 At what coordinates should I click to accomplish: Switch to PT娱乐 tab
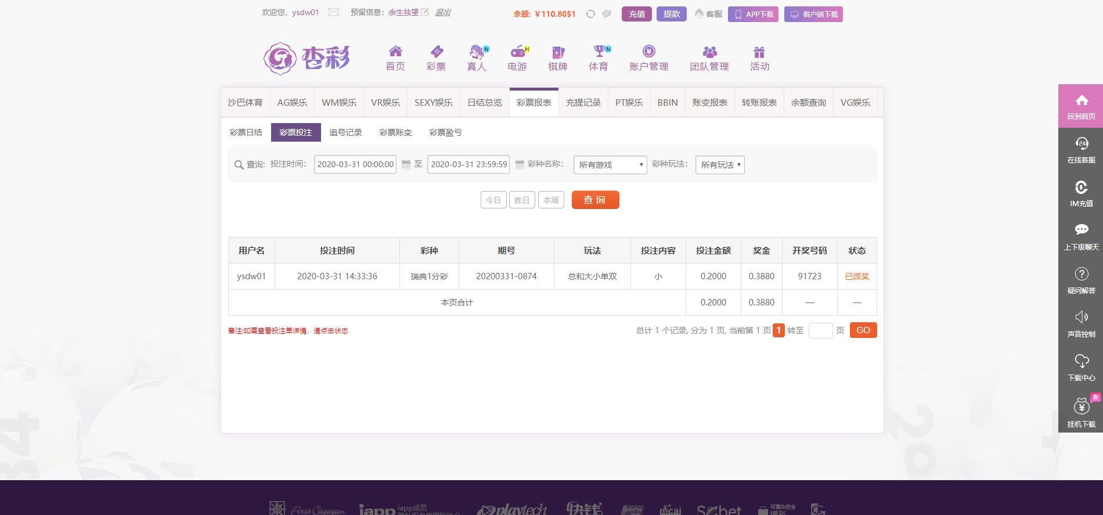pos(629,102)
